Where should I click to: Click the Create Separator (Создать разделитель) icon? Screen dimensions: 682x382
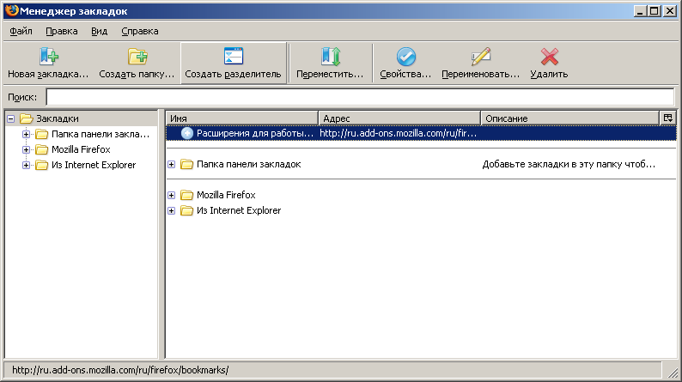coord(234,57)
